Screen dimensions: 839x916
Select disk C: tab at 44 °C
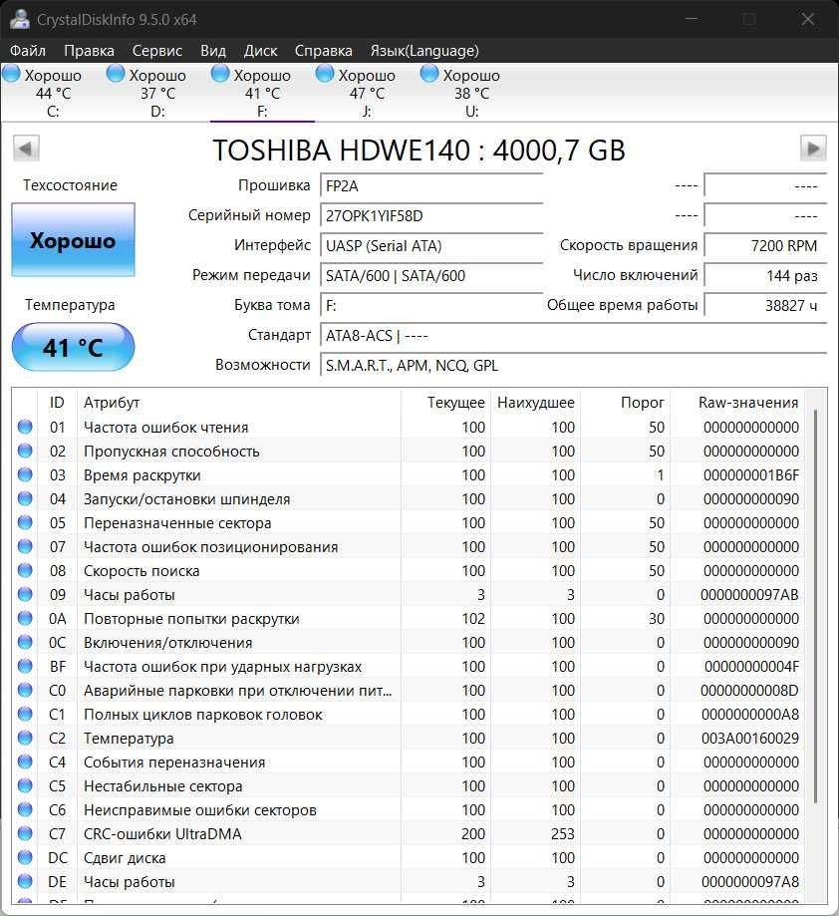[53, 93]
